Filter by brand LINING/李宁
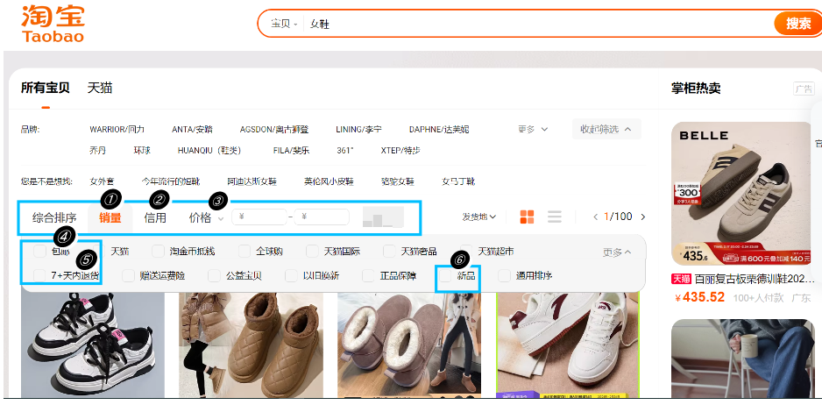 358,129
